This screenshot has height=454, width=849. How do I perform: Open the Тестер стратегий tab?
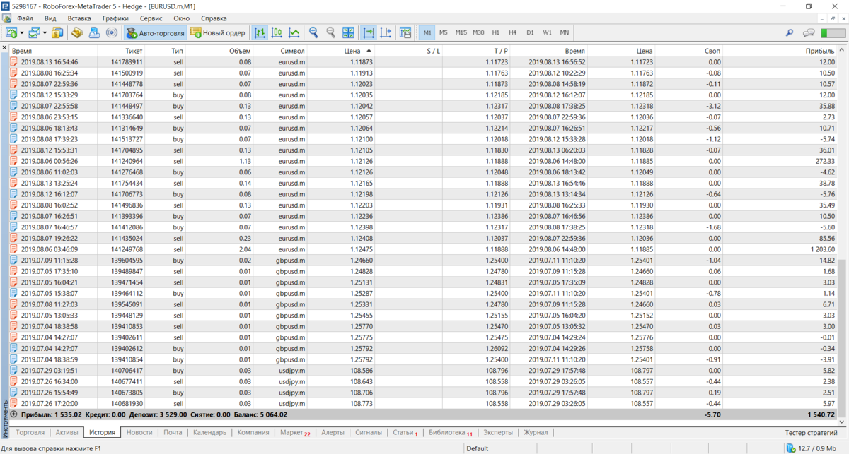pyautogui.click(x=813, y=432)
